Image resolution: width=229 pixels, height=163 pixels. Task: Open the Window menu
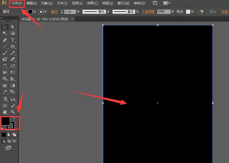[x=124, y=3]
